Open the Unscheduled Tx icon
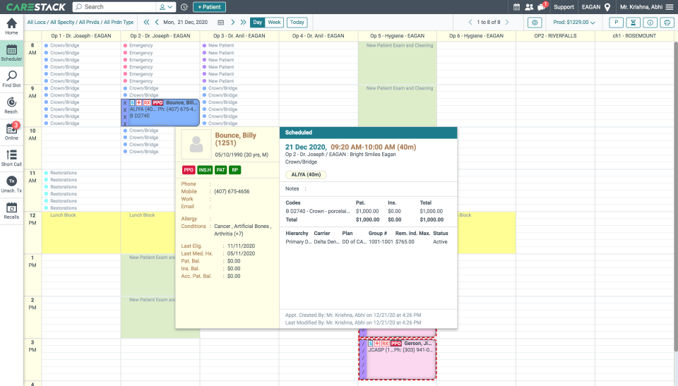This screenshot has height=386, width=678. (12, 184)
